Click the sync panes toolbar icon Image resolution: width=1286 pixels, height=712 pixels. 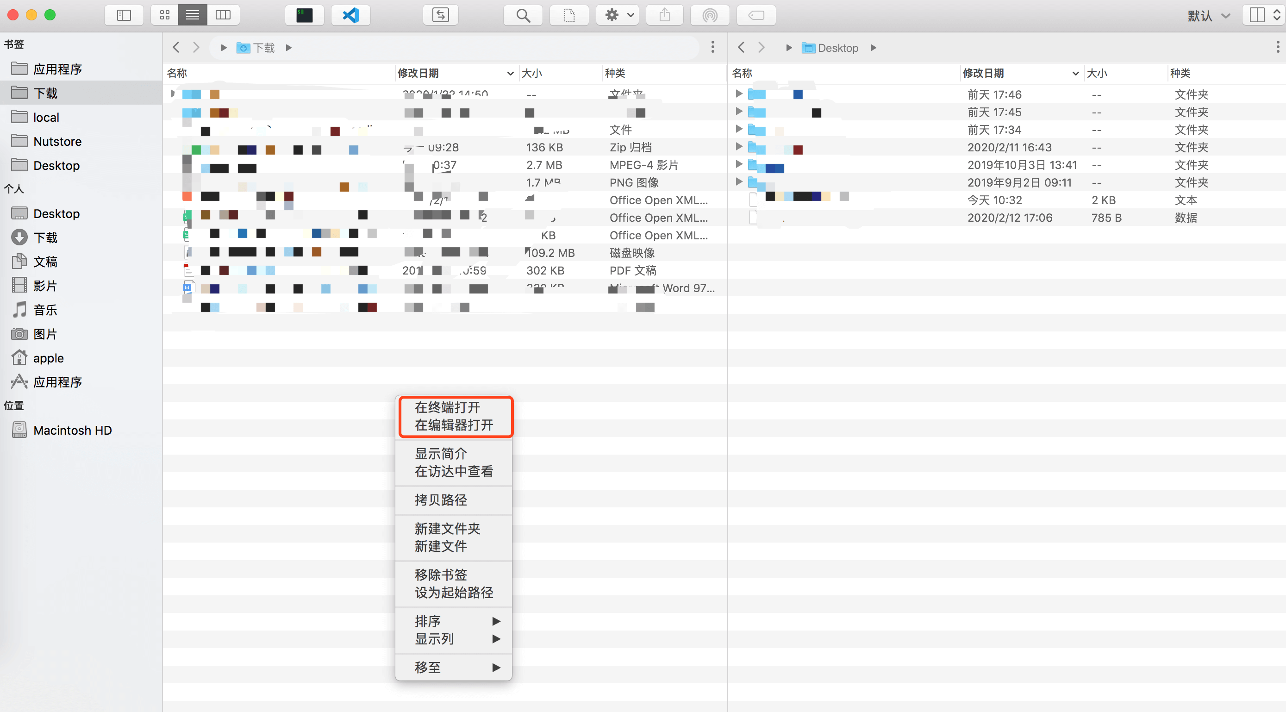tap(440, 15)
